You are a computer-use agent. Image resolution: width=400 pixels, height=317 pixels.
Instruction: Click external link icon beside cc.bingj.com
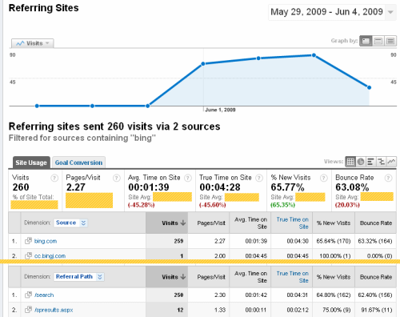coord(28,255)
